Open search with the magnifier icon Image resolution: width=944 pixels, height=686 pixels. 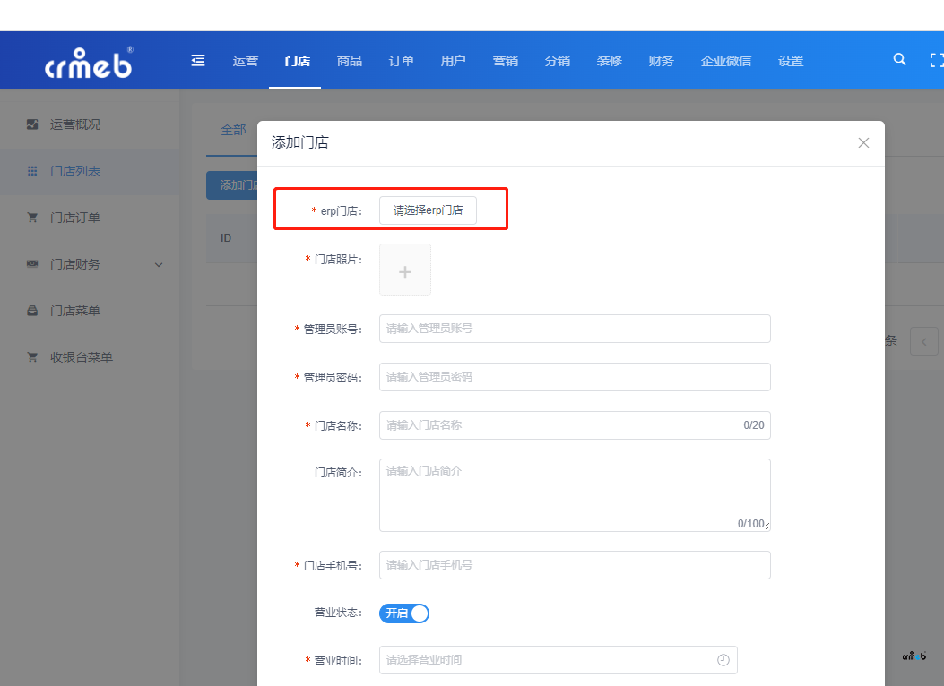pos(900,60)
